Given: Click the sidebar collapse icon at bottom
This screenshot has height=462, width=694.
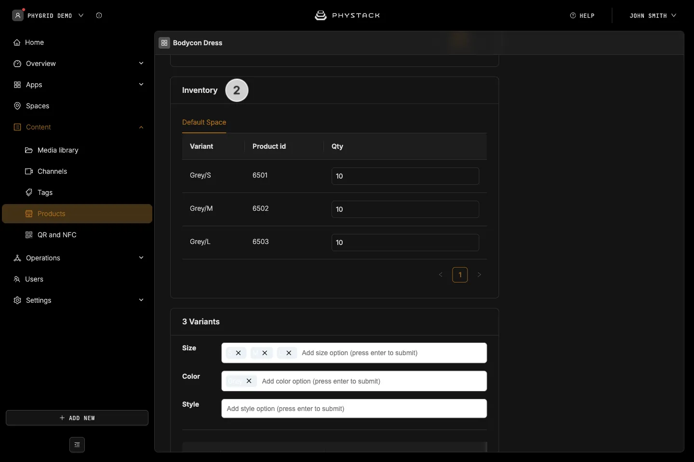Looking at the screenshot, I should (77, 445).
